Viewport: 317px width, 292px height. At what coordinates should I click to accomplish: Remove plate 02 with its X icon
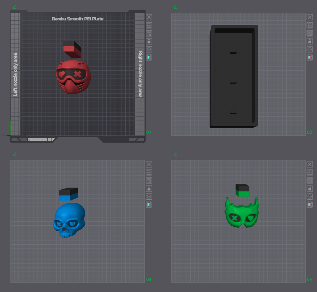pyautogui.click(x=310, y=17)
